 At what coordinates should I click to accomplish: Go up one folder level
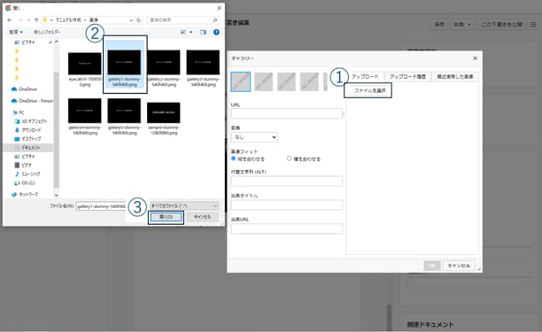coord(36,20)
